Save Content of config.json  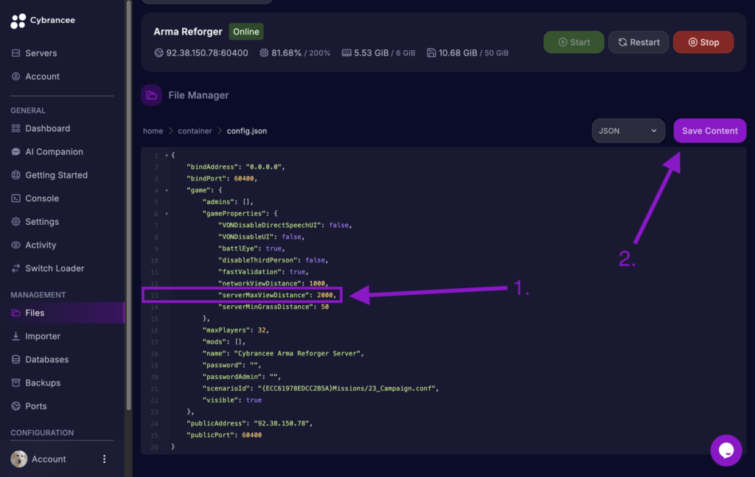coord(710,131)
